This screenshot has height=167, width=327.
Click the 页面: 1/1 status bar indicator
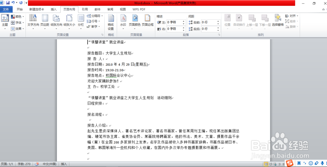pos(8,164)
